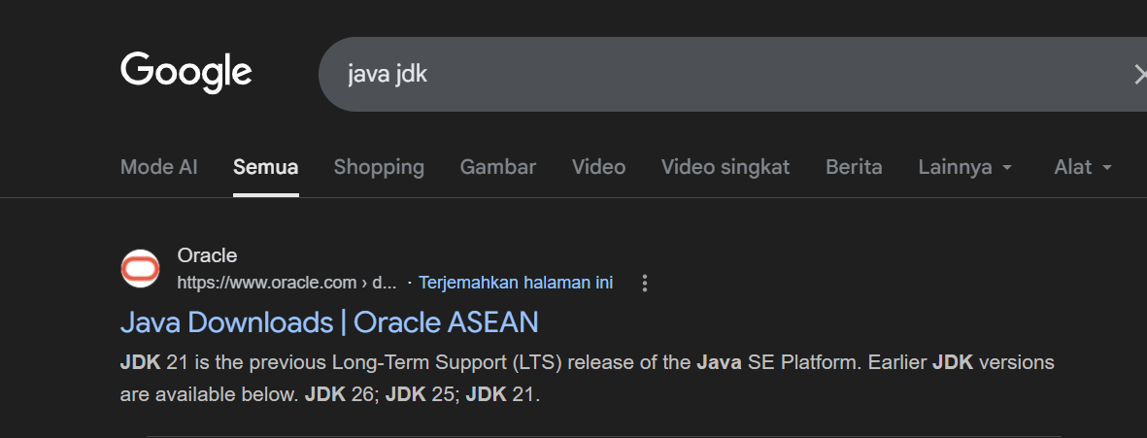Open the Alat tools dropdown

pyautogui.click(x=1083, y=167)
